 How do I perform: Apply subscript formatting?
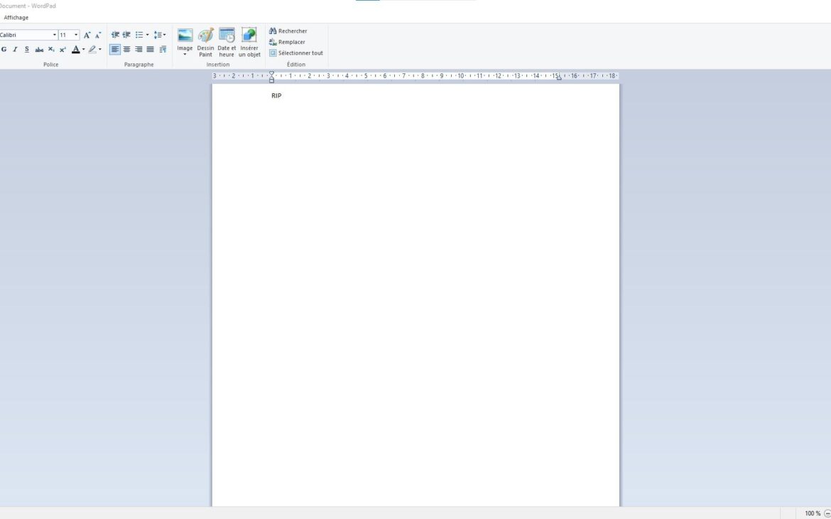tap(50, 49)
